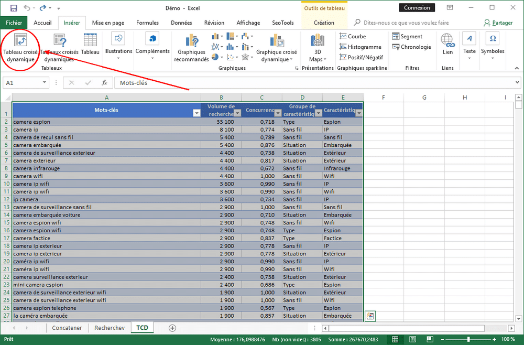Open Graphiques recommandés
This screenshot has width=524, height=345.
click(191, 48)
